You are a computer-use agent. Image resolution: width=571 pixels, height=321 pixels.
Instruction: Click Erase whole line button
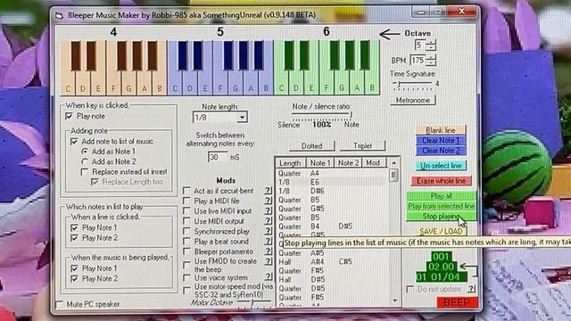pyautogui.click(x=441, y=181)
